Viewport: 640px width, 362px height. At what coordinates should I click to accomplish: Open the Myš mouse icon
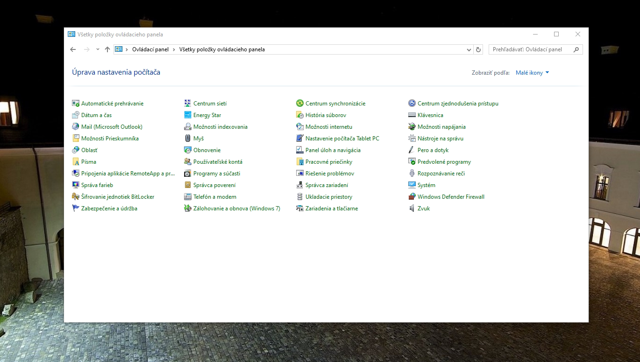pos(187,139)
